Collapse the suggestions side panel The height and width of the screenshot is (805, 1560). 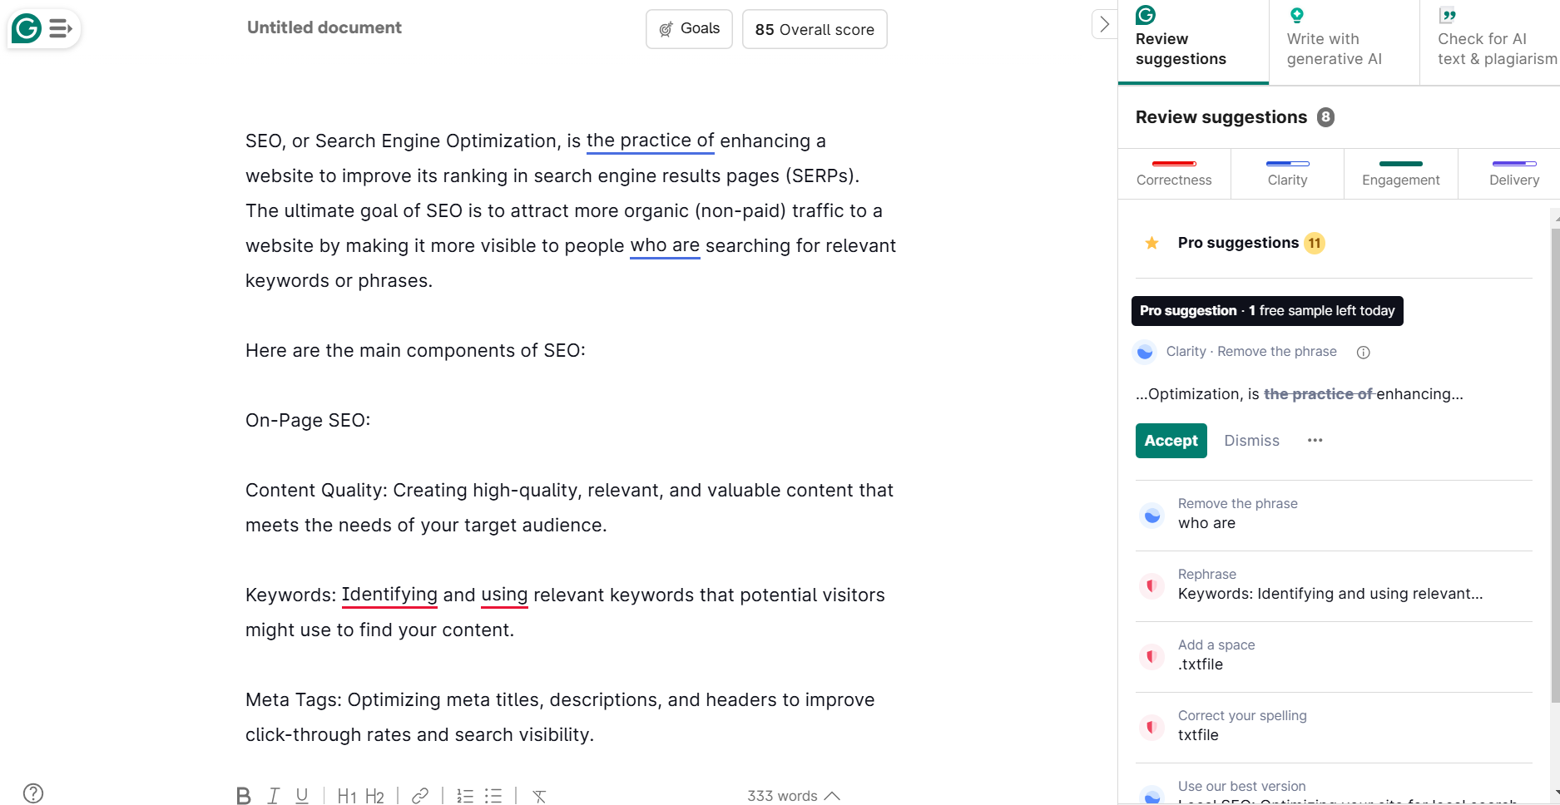1104,25
